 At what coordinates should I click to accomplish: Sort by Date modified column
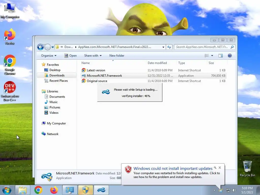157,63
